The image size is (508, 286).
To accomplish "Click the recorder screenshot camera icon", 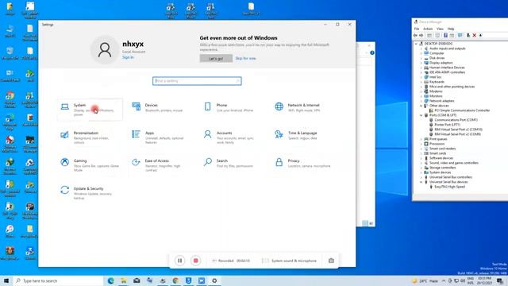I will (x=331, y=261).
